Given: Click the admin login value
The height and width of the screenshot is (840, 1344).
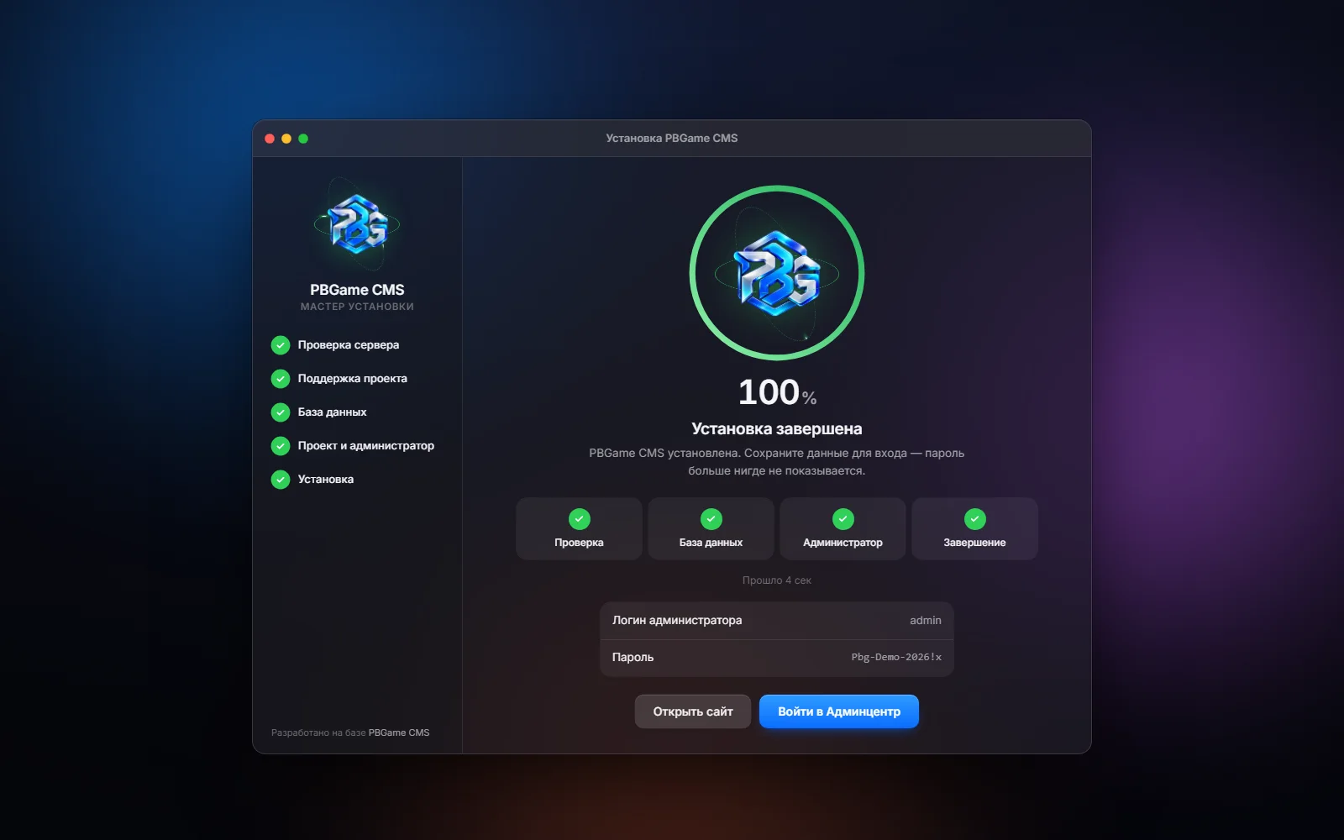Looking at the screenshot, I should (926, 621).
